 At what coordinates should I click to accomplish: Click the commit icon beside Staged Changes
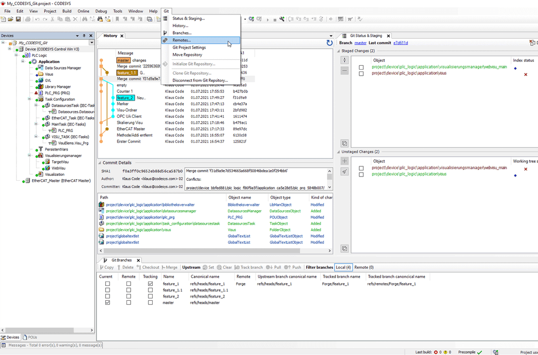coord(345,60)
